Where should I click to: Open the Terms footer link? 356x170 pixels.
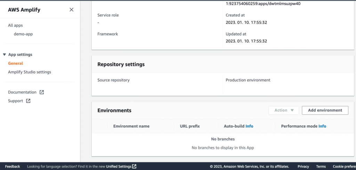pos(321,167)
